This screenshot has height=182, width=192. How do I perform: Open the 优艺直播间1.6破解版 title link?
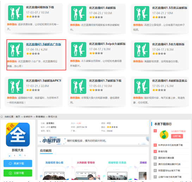tap(103, 8)
